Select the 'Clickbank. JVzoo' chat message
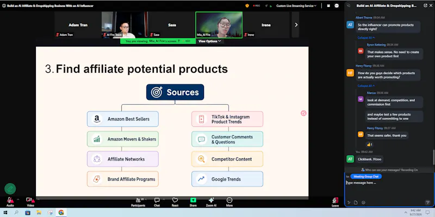This screenshot has height=217, width=435. click(369, 159)
